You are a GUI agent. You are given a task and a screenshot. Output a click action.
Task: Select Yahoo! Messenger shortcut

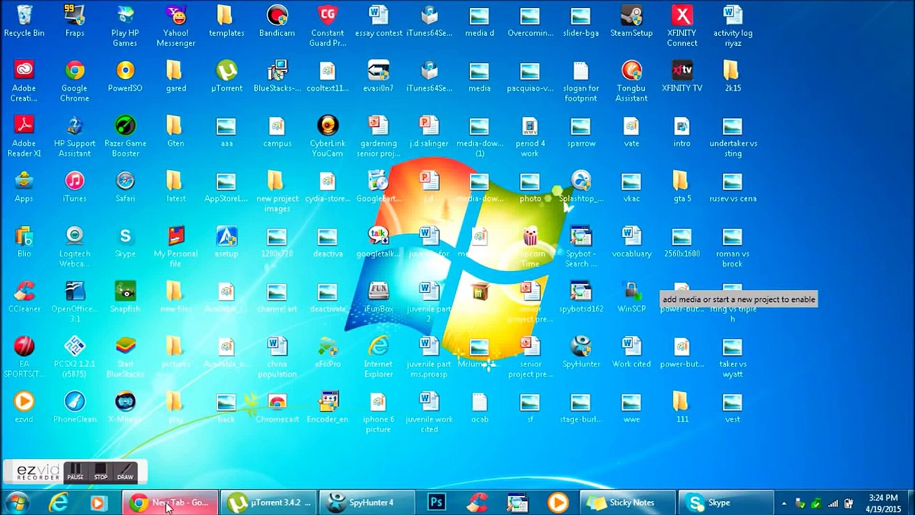[176, 26]
